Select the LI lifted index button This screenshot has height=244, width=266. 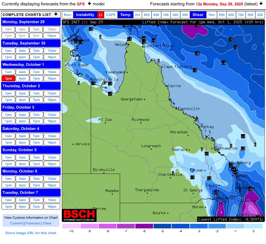(100, 15)
